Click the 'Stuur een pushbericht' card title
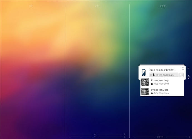Screen dimensions: 192x139 coord(161,70)
